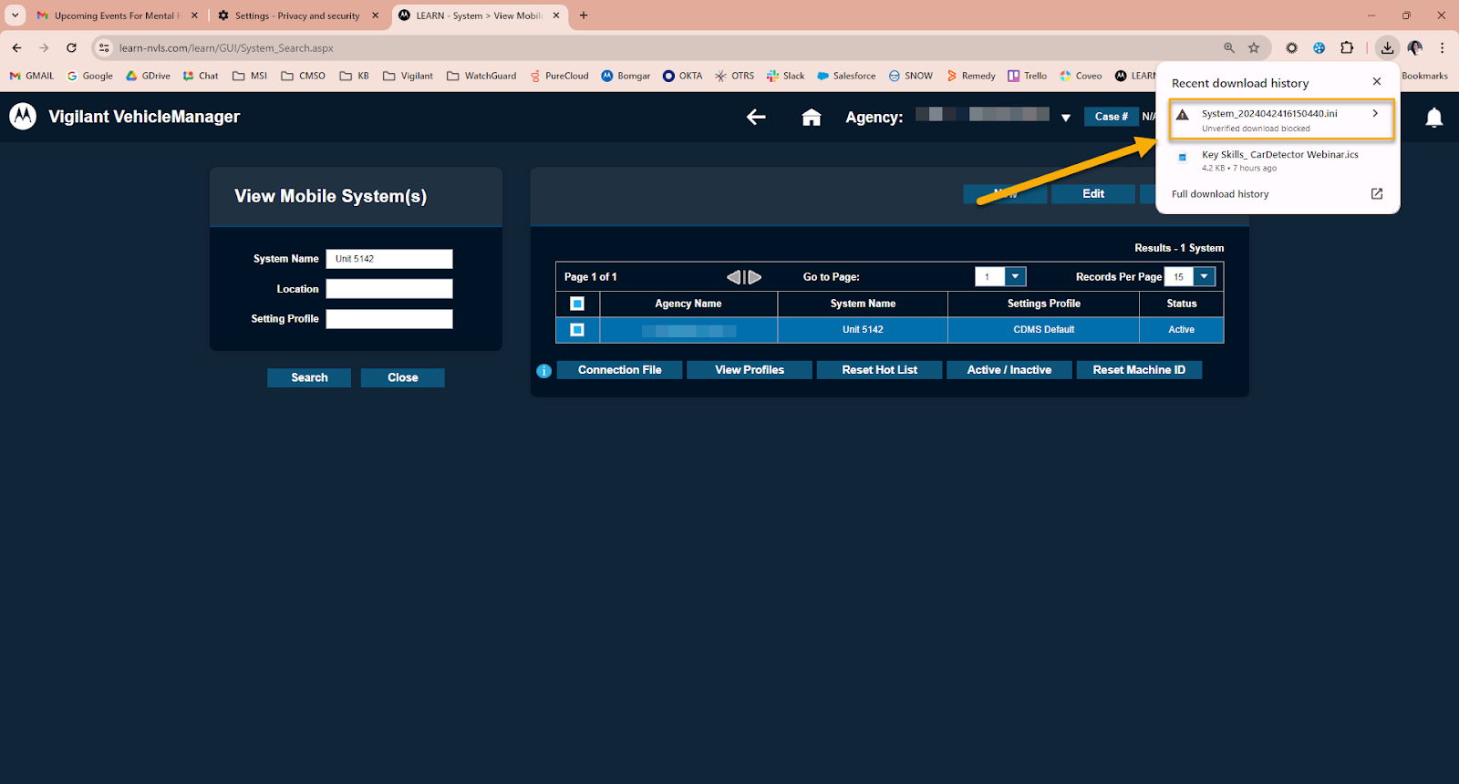Sort by Agency Name column header
Screen dimensions: 1459x784
click(688, 304)
